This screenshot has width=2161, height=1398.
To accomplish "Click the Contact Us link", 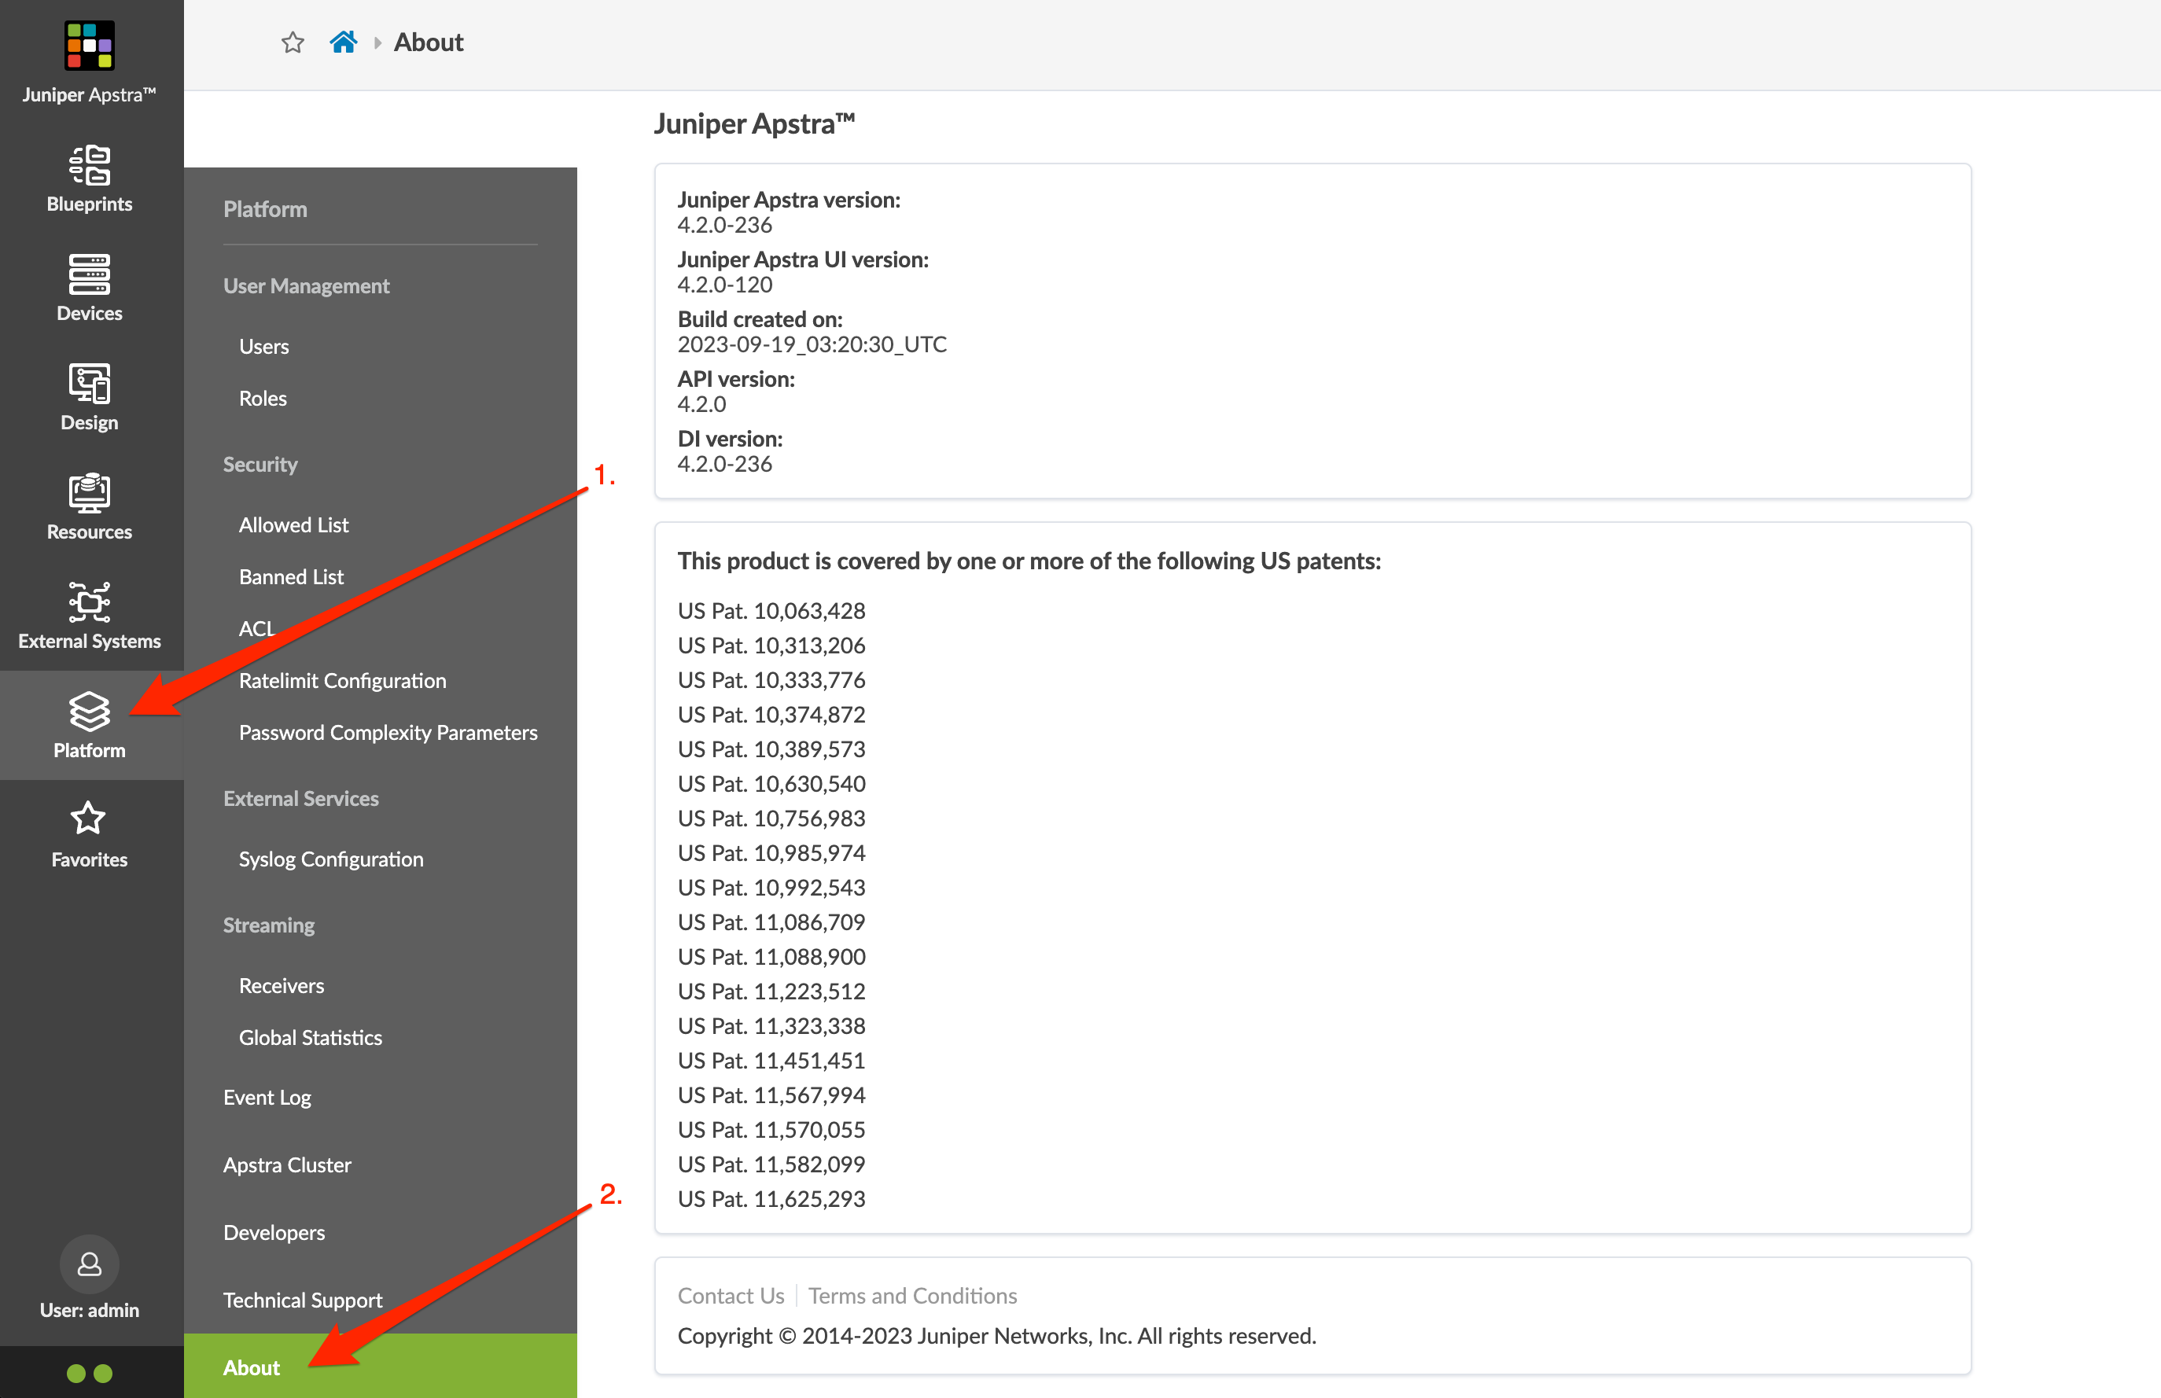I will pos(730,1296).
